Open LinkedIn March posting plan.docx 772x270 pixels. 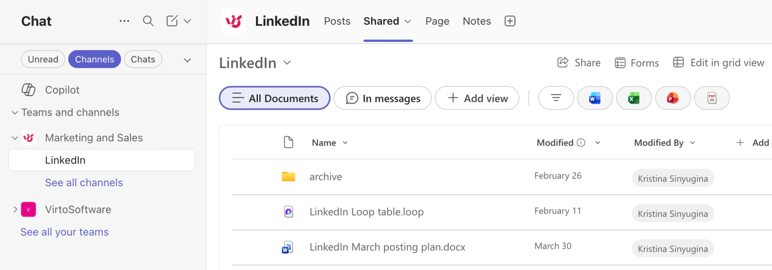tap(387, 247)
